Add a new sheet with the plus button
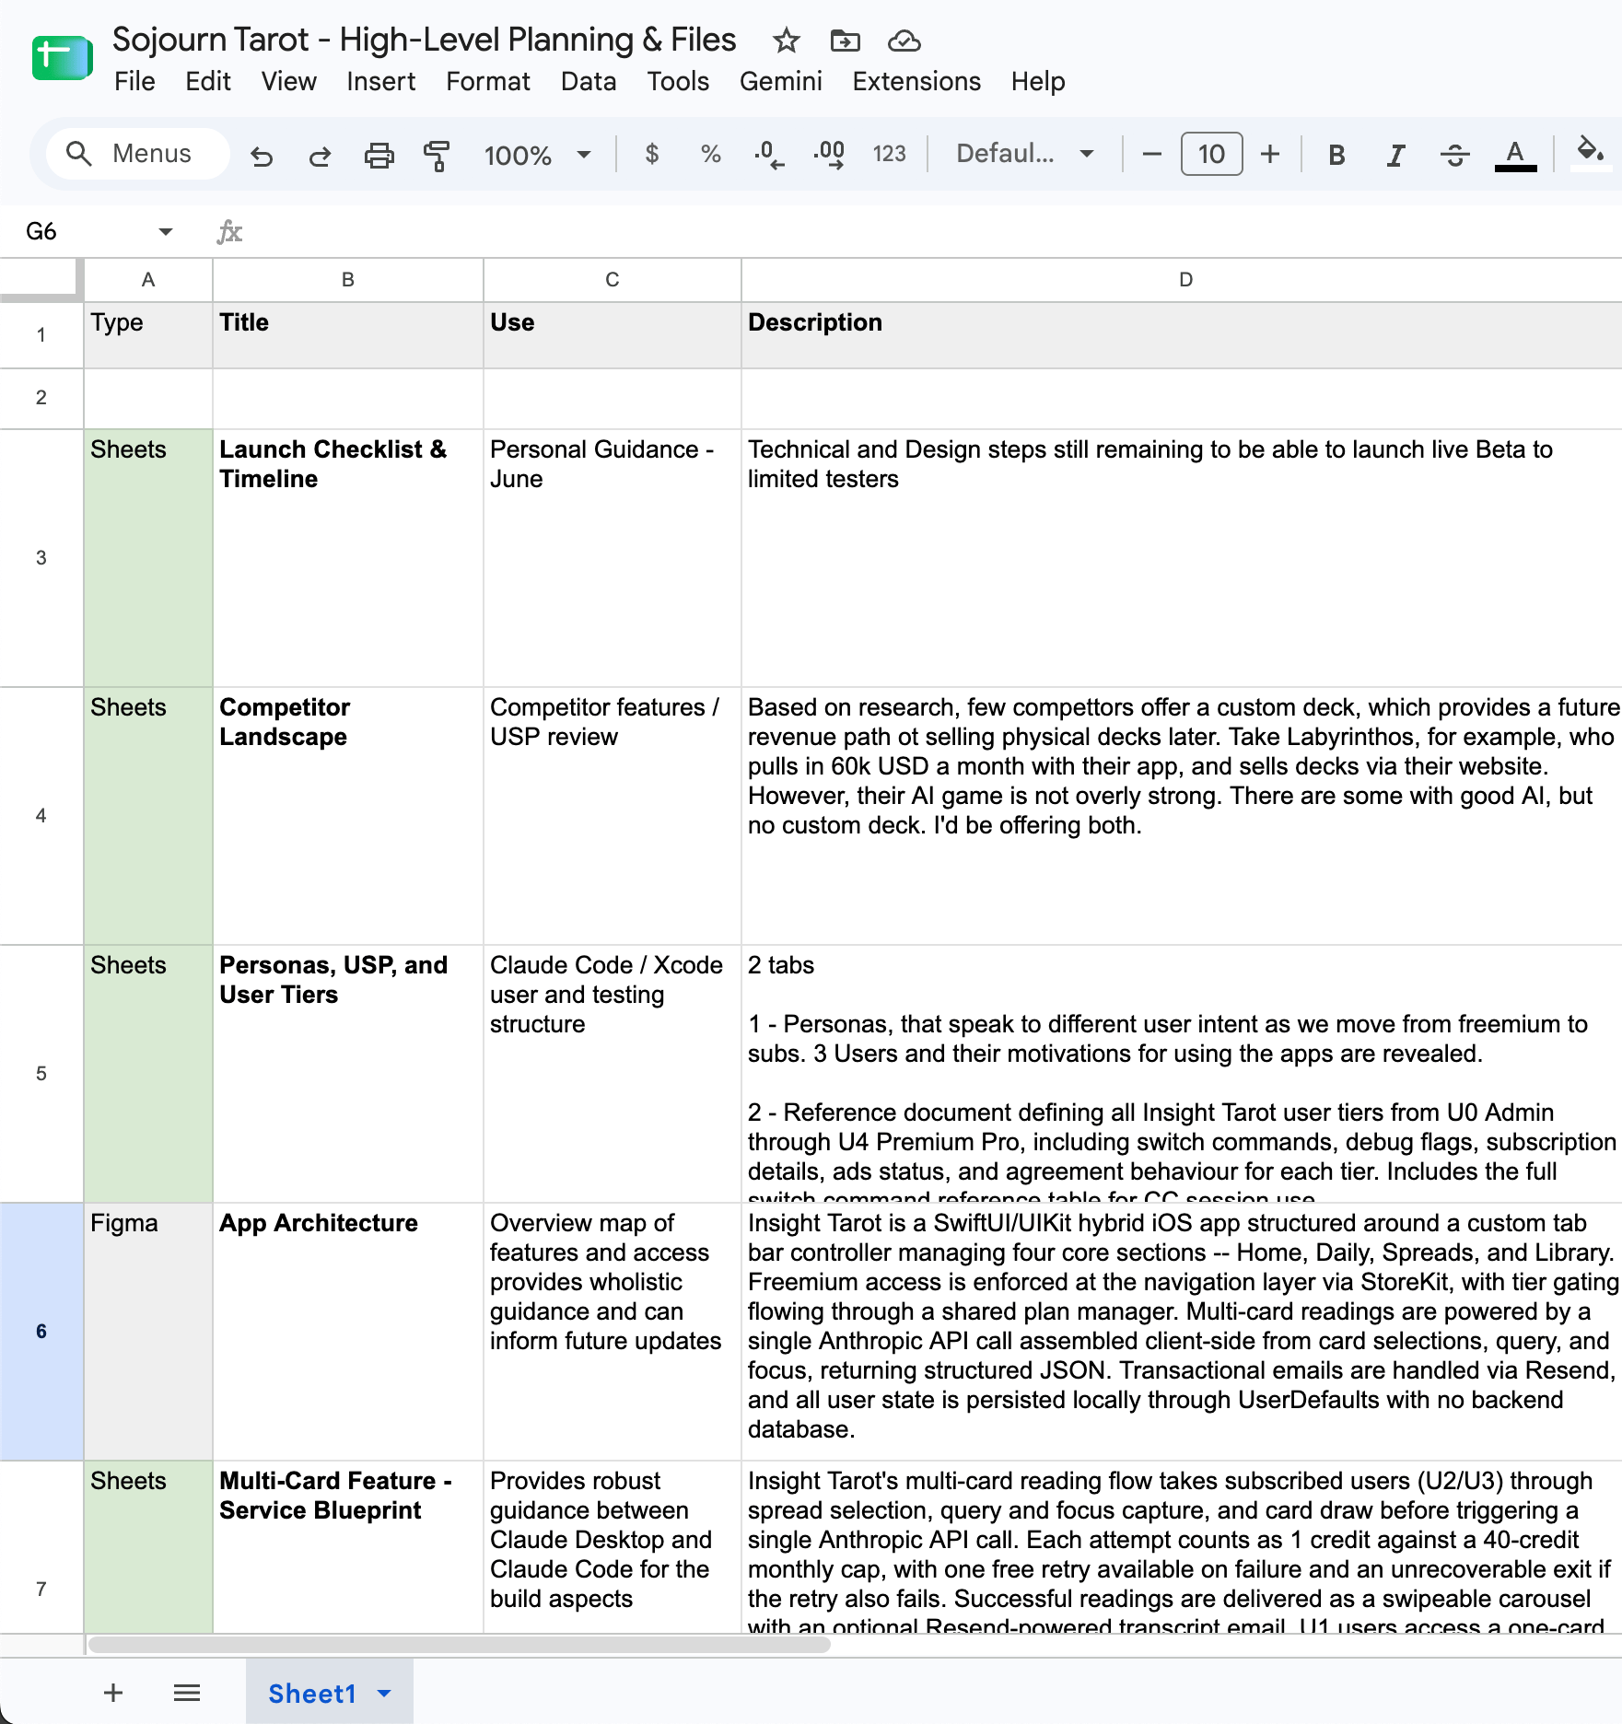The width and height of the screenshot is (1622, 1724). coord(113,1693)
